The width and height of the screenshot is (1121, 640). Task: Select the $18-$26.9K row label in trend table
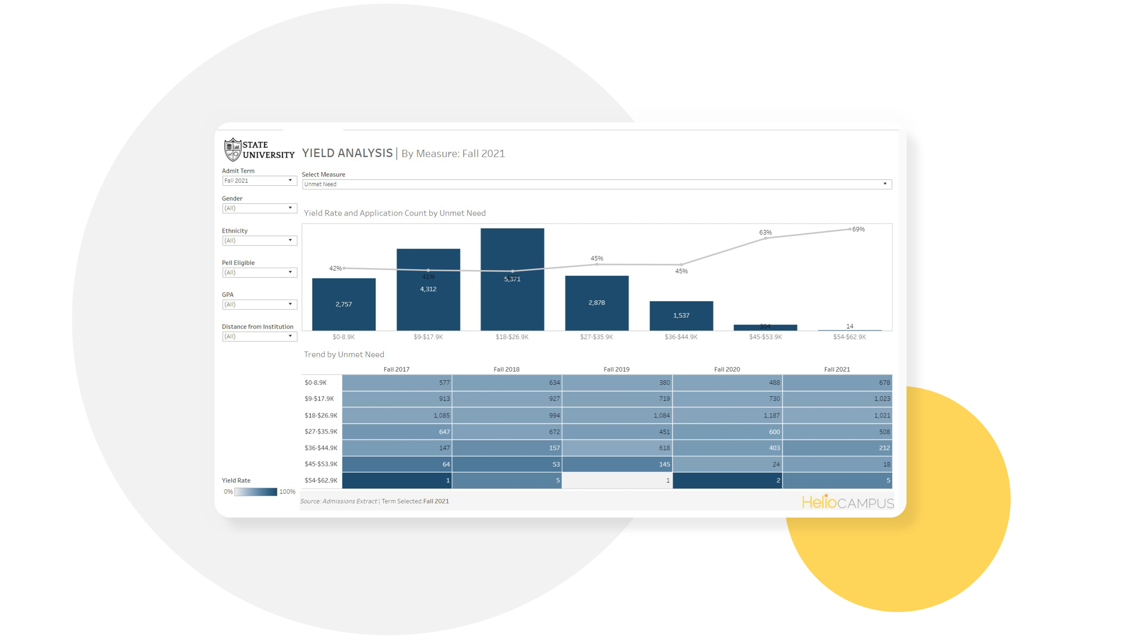321,416
